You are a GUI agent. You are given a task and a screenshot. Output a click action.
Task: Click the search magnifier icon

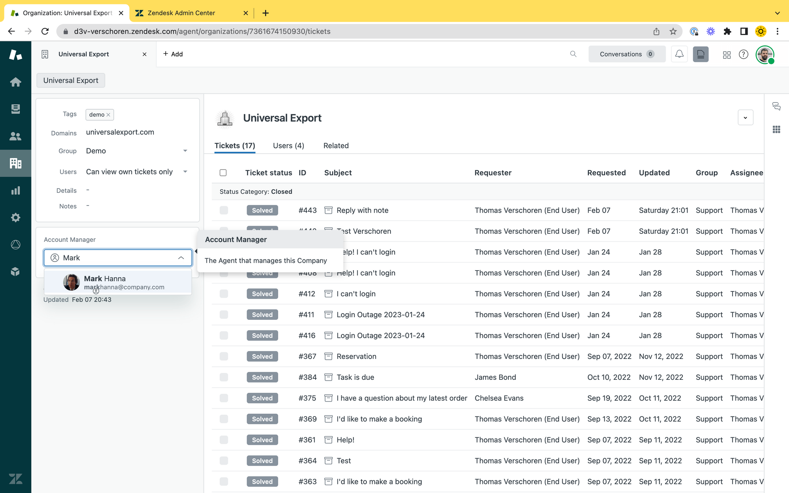pos(573,54)
